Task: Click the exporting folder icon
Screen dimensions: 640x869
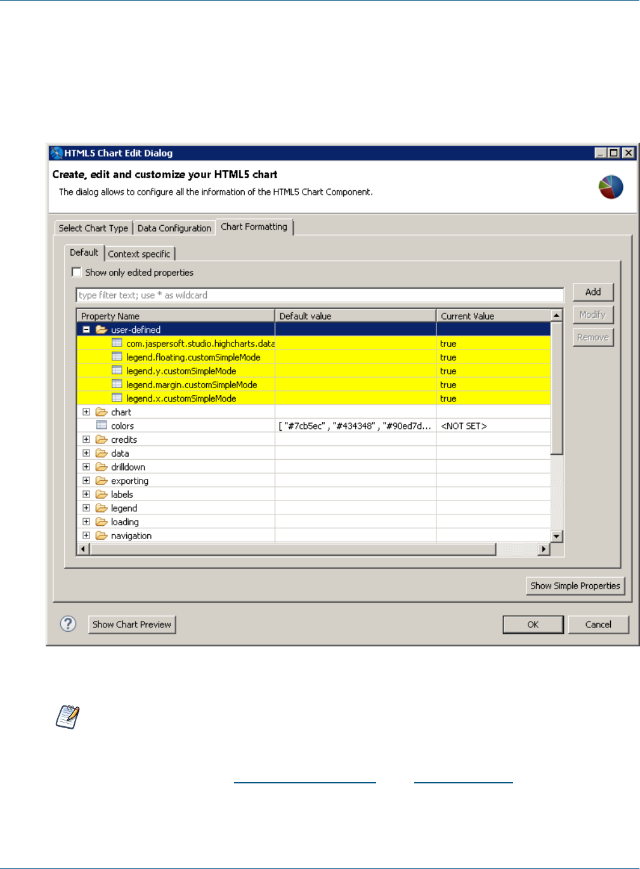Action: click(x=101, y=481)
